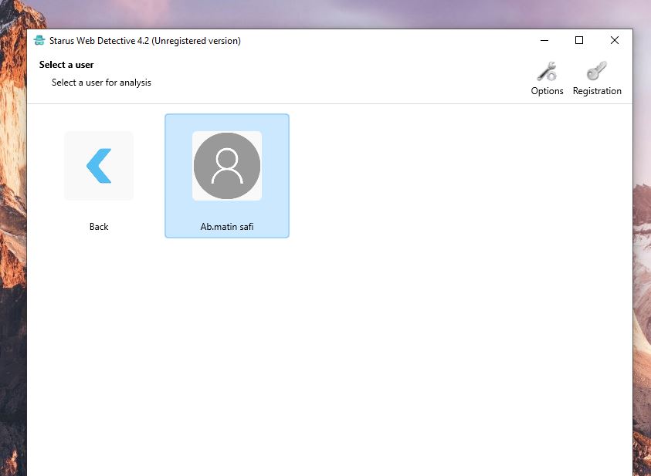651x476 pixels.
Task: Click the Registration label
Action: 597,91
